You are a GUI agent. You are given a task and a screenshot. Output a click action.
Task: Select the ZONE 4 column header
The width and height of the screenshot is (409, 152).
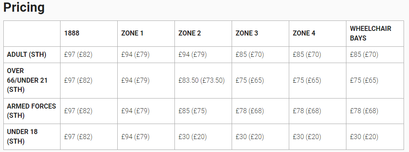(x=304, y=33)
